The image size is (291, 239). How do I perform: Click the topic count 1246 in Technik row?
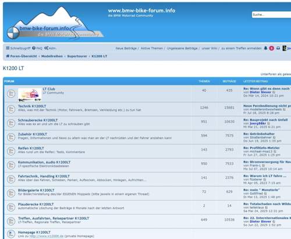(204, 107)
